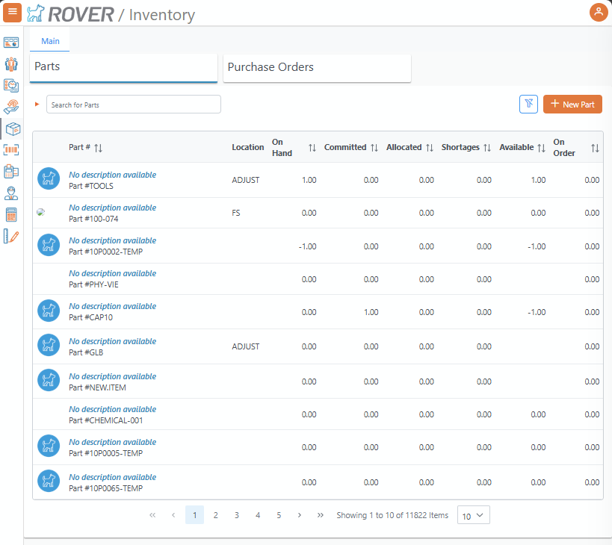Image resolution: width=612 pixels, height=545 pixels.
Task: Open the barcode scanner icon in sidebar
Action: (x=11, y=150)
